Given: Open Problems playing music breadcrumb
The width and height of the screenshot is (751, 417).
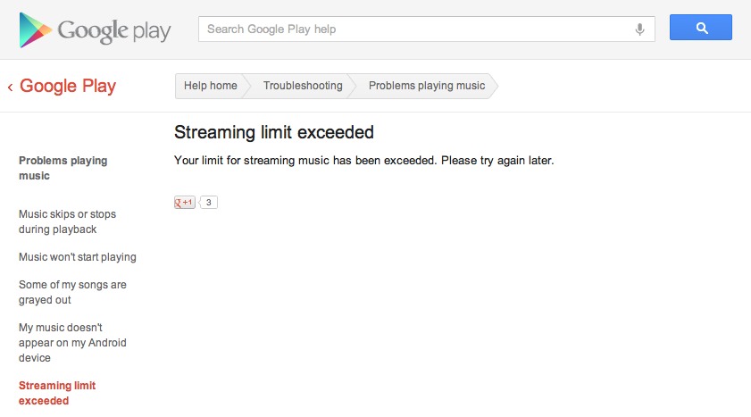Looking at the screenshot, I should coord(427,86).
